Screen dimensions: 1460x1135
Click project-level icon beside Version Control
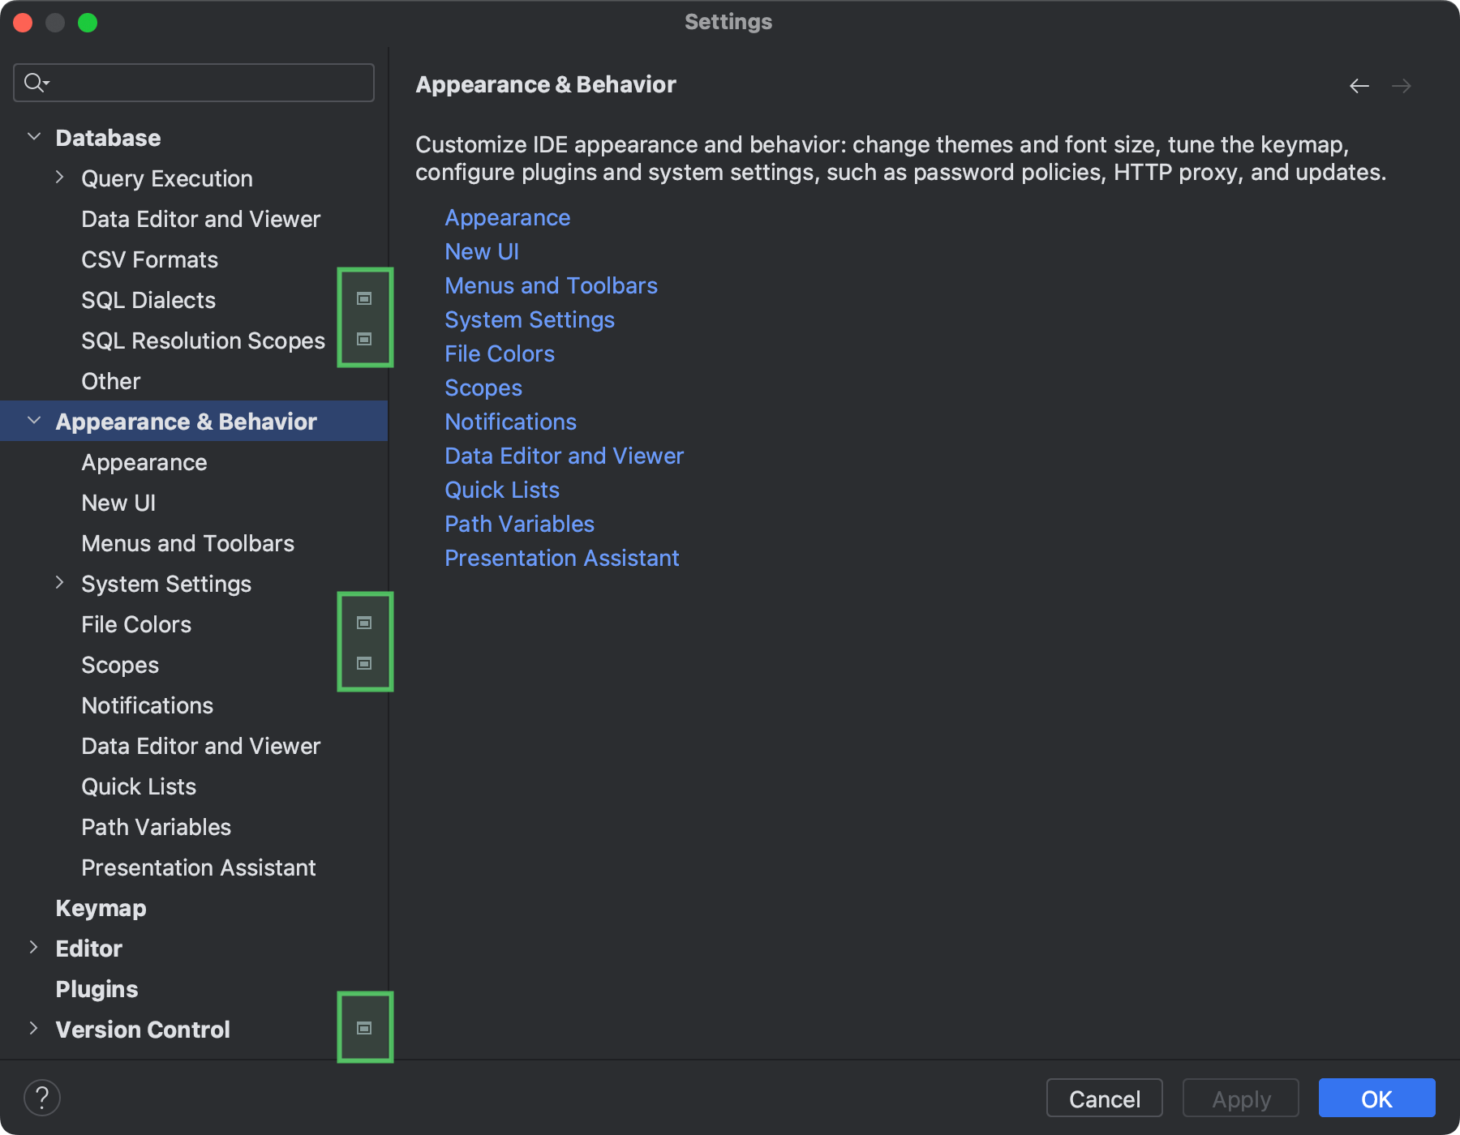pyautogui.click(x=364, y=1026)
